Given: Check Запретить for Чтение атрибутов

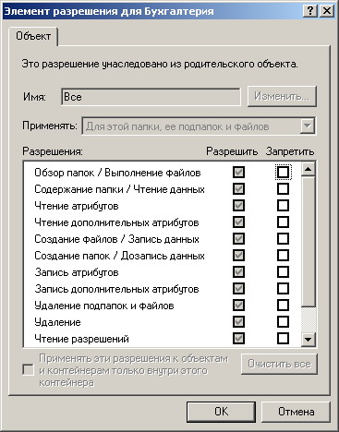Looking at the screenshot, I should pos(283,206).
